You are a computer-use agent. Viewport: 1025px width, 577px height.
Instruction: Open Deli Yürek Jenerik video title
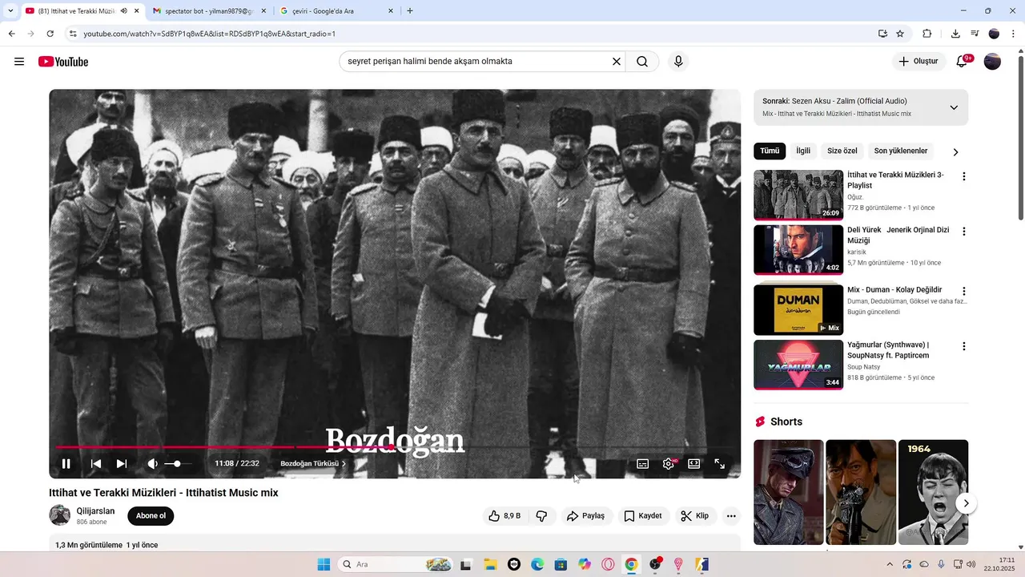coord(898,235)
